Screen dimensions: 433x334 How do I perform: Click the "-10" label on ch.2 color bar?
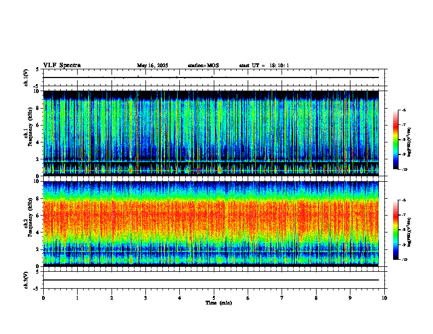[404, 260]
